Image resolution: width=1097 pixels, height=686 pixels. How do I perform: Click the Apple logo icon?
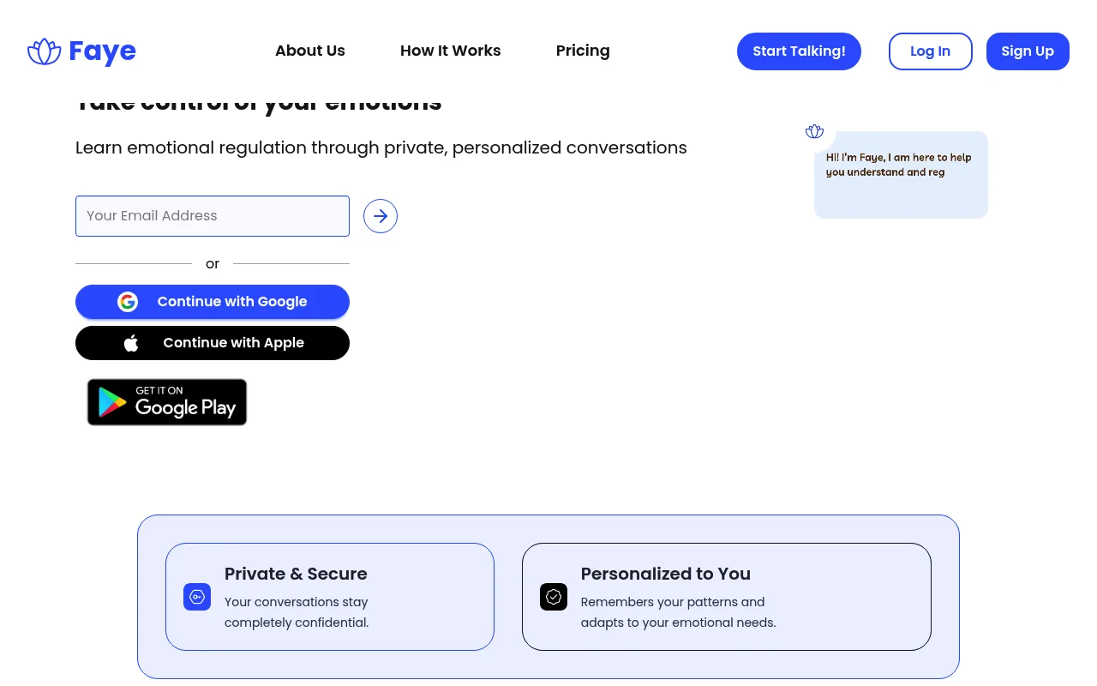131,343
